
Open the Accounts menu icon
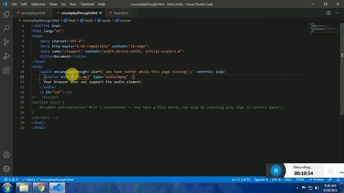tap(6, 155)
